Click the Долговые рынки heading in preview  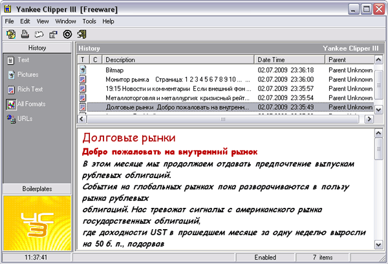pos(129,137)
